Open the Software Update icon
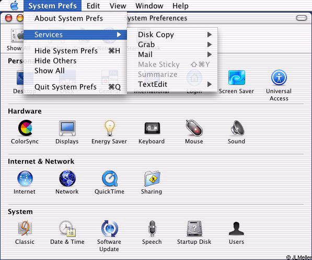Image resolution: width=312 pixels, height=260 pixels. point(109,228)
